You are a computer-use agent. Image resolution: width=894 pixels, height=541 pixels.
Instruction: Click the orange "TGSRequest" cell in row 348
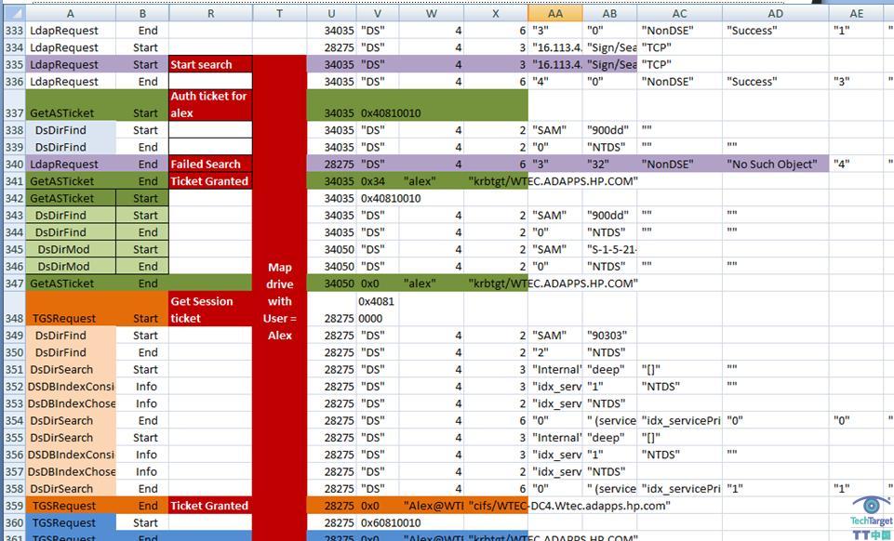71,310
